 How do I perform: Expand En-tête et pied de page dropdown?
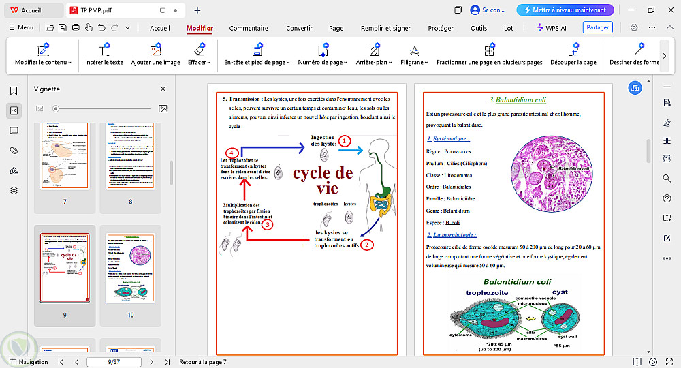point(257,62)
